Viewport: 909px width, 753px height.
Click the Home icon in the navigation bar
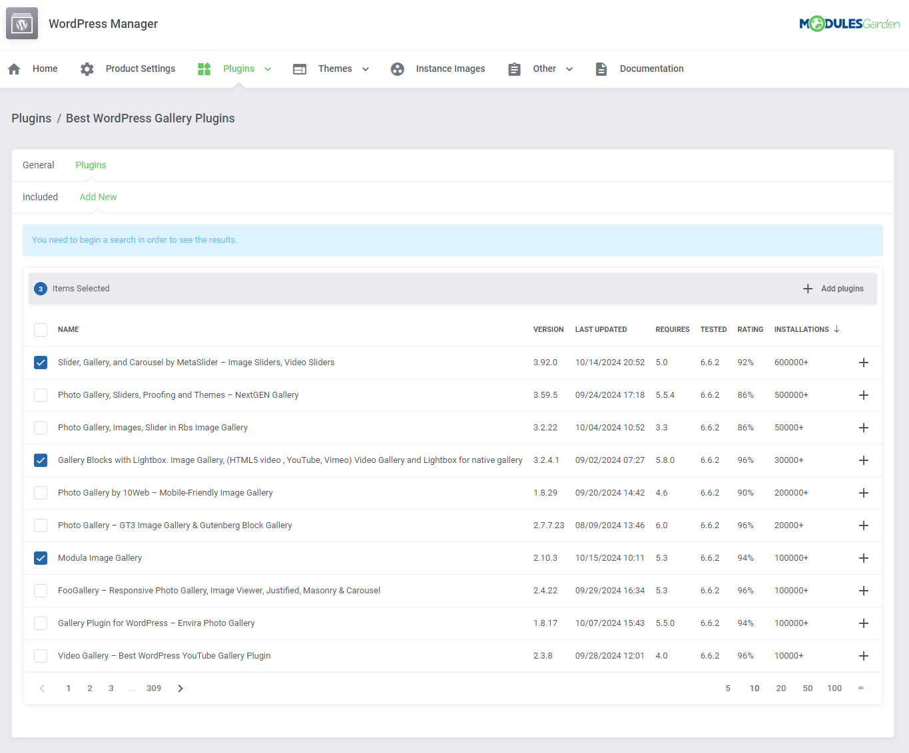click(14, 69)
